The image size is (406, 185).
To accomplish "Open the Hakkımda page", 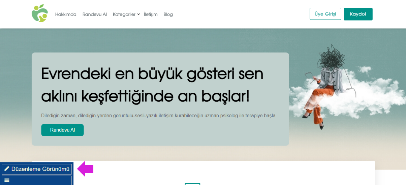I will (66, 14).
